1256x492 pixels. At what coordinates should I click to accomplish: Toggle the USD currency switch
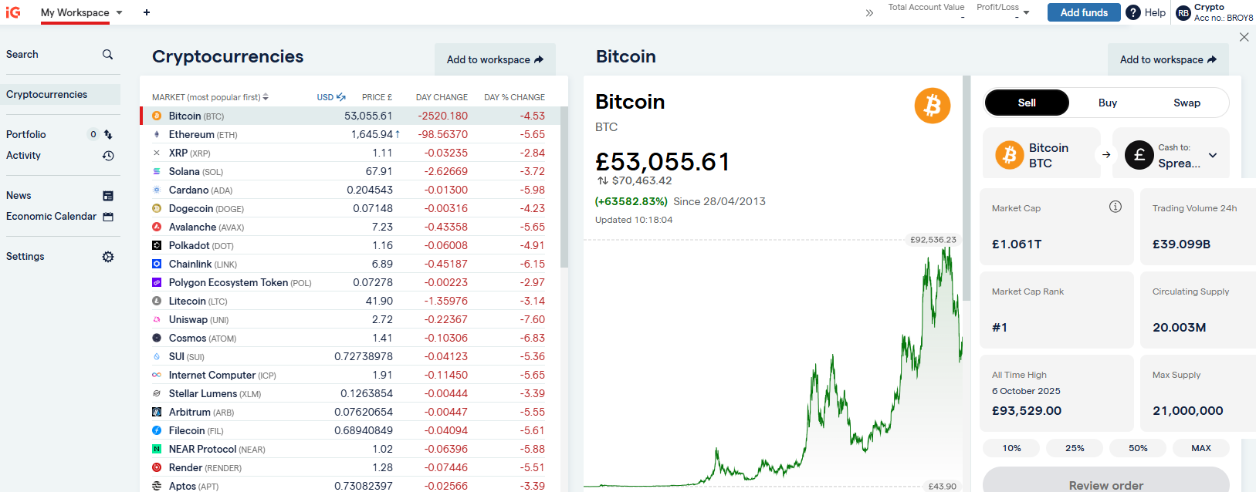(x=331, y=97)
